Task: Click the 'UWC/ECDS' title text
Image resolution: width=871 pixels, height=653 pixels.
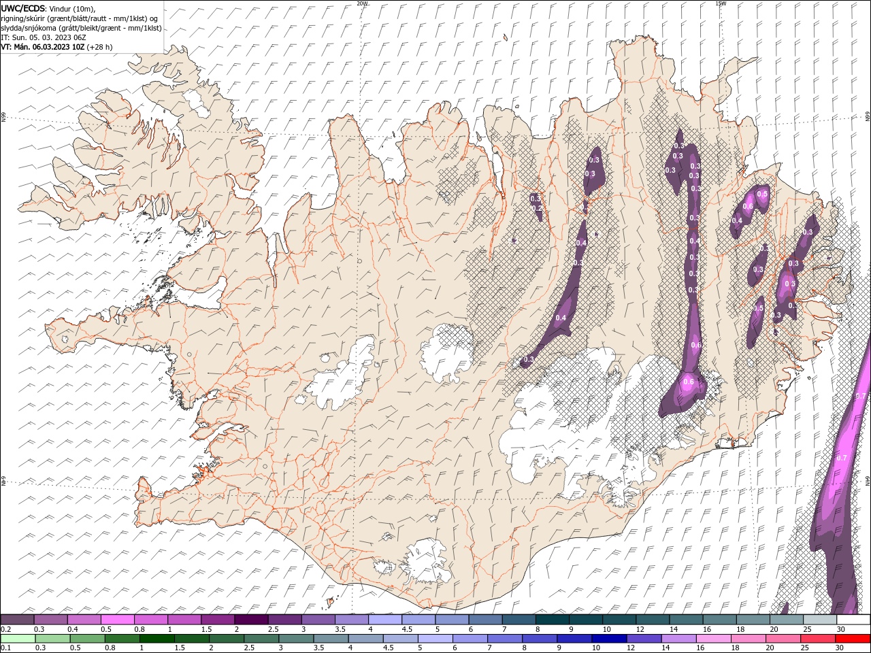Action: click(24, 8)
